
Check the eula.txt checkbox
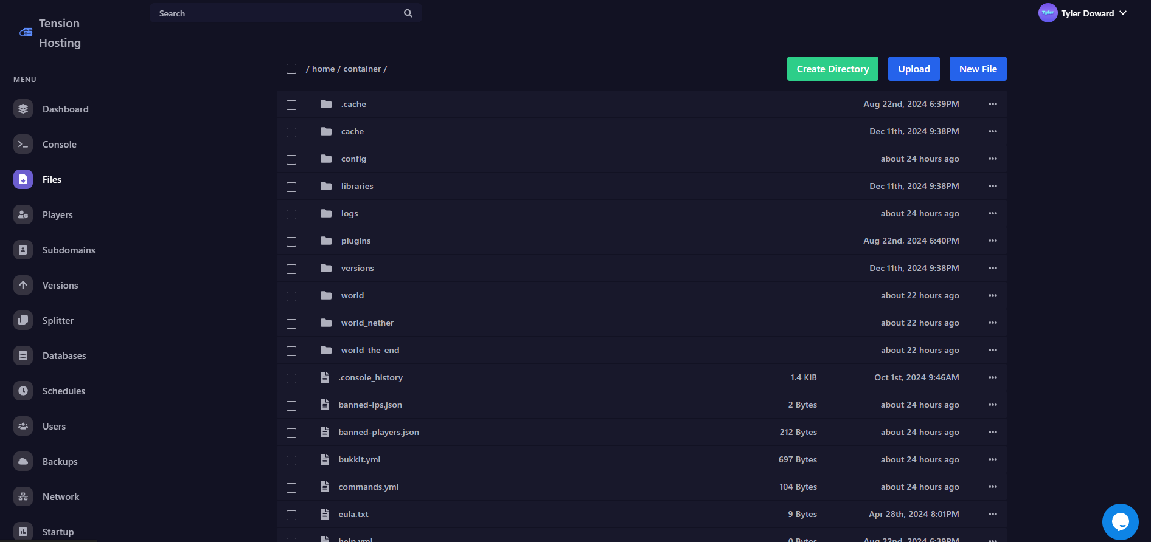click(291, 515)
